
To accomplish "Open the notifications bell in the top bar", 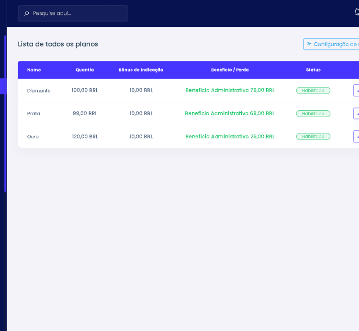I will point(357,13).
